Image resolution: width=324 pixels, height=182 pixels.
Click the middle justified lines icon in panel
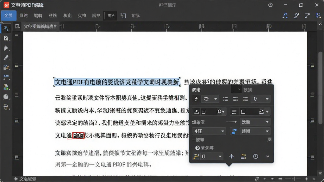click(235, 99)
